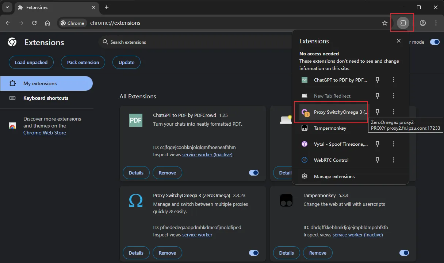Click the Tampermonkey card icon
The image size is (444, 263).
click(x=286, y=200)
